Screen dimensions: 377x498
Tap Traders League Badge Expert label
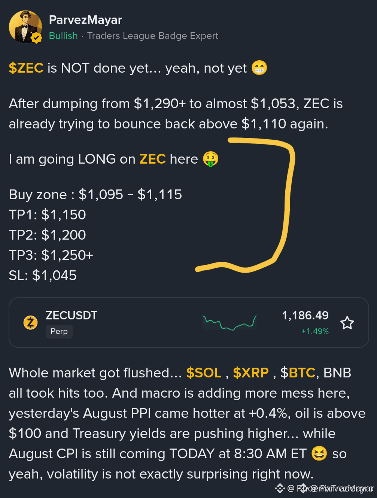pos(153,36)
